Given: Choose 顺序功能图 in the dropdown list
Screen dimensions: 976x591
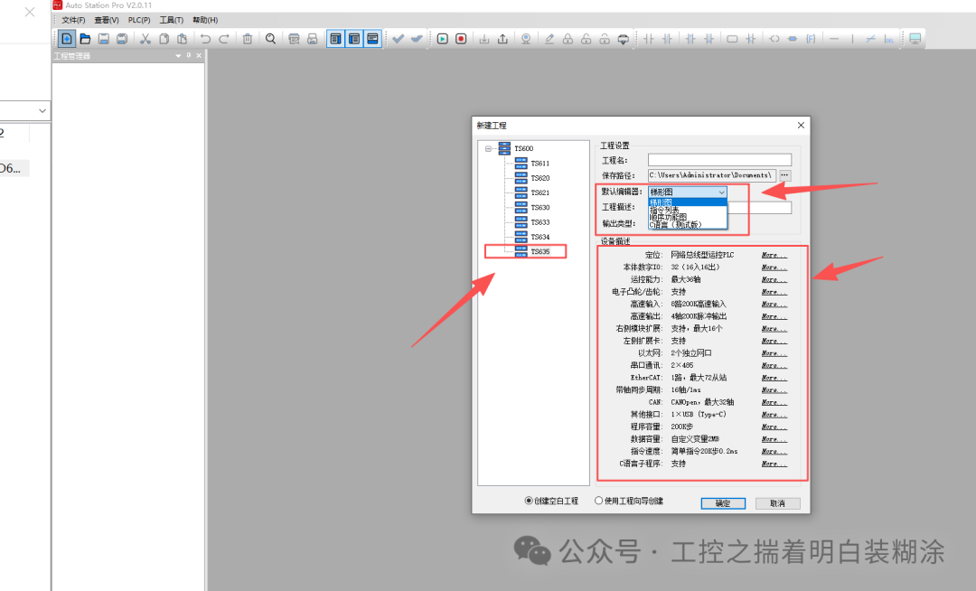Looking at the screenshot, I should pyautogui.click(x=687, y=217).
